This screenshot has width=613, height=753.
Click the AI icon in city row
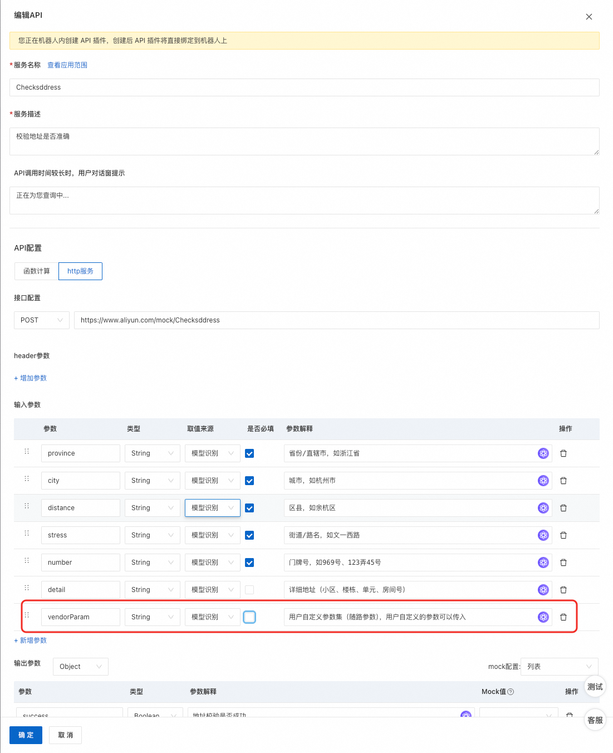coord(543,481)
